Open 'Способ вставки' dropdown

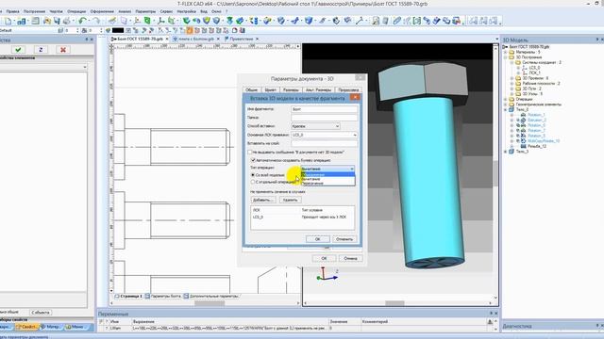(315, 126)
